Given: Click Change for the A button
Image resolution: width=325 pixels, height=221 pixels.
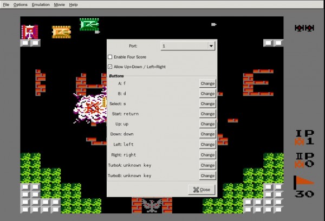Looking at the screenshot, I should [x=207, y=83].
